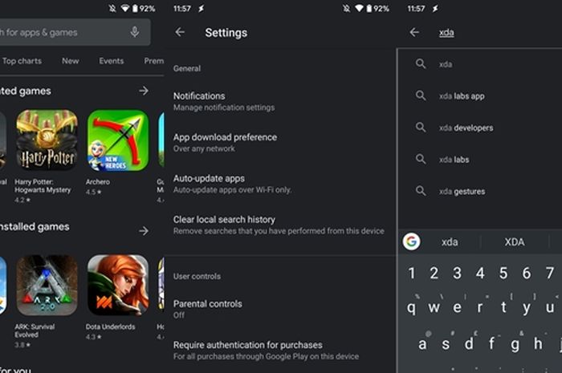Tap the d key on keyboard
Image resolution: width=562 pixels, height=373 pixels.
(468, 344)
